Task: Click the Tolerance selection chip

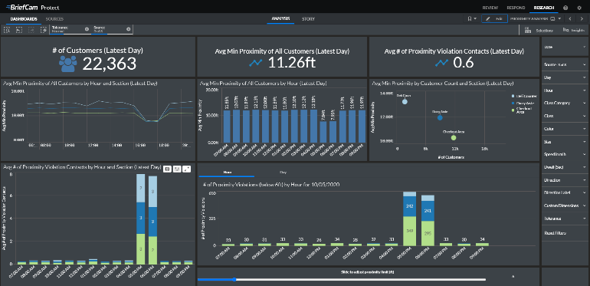Action: pyautogui.click(x=70, y=29)
